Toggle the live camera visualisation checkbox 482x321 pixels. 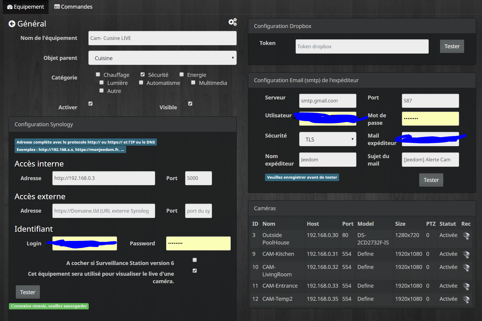point(195,271)
